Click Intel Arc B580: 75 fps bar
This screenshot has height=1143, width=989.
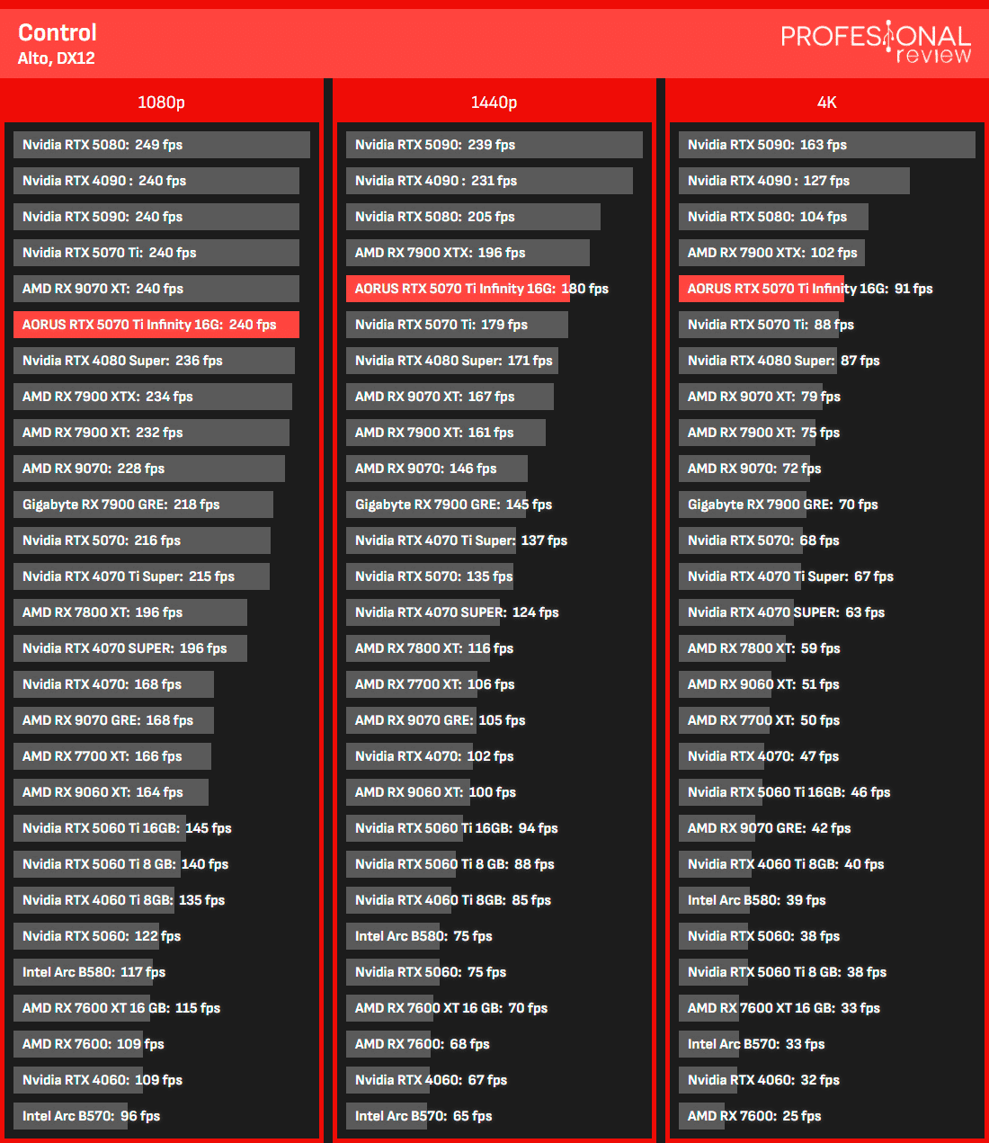pyautogui.click(x=393, y=936)
